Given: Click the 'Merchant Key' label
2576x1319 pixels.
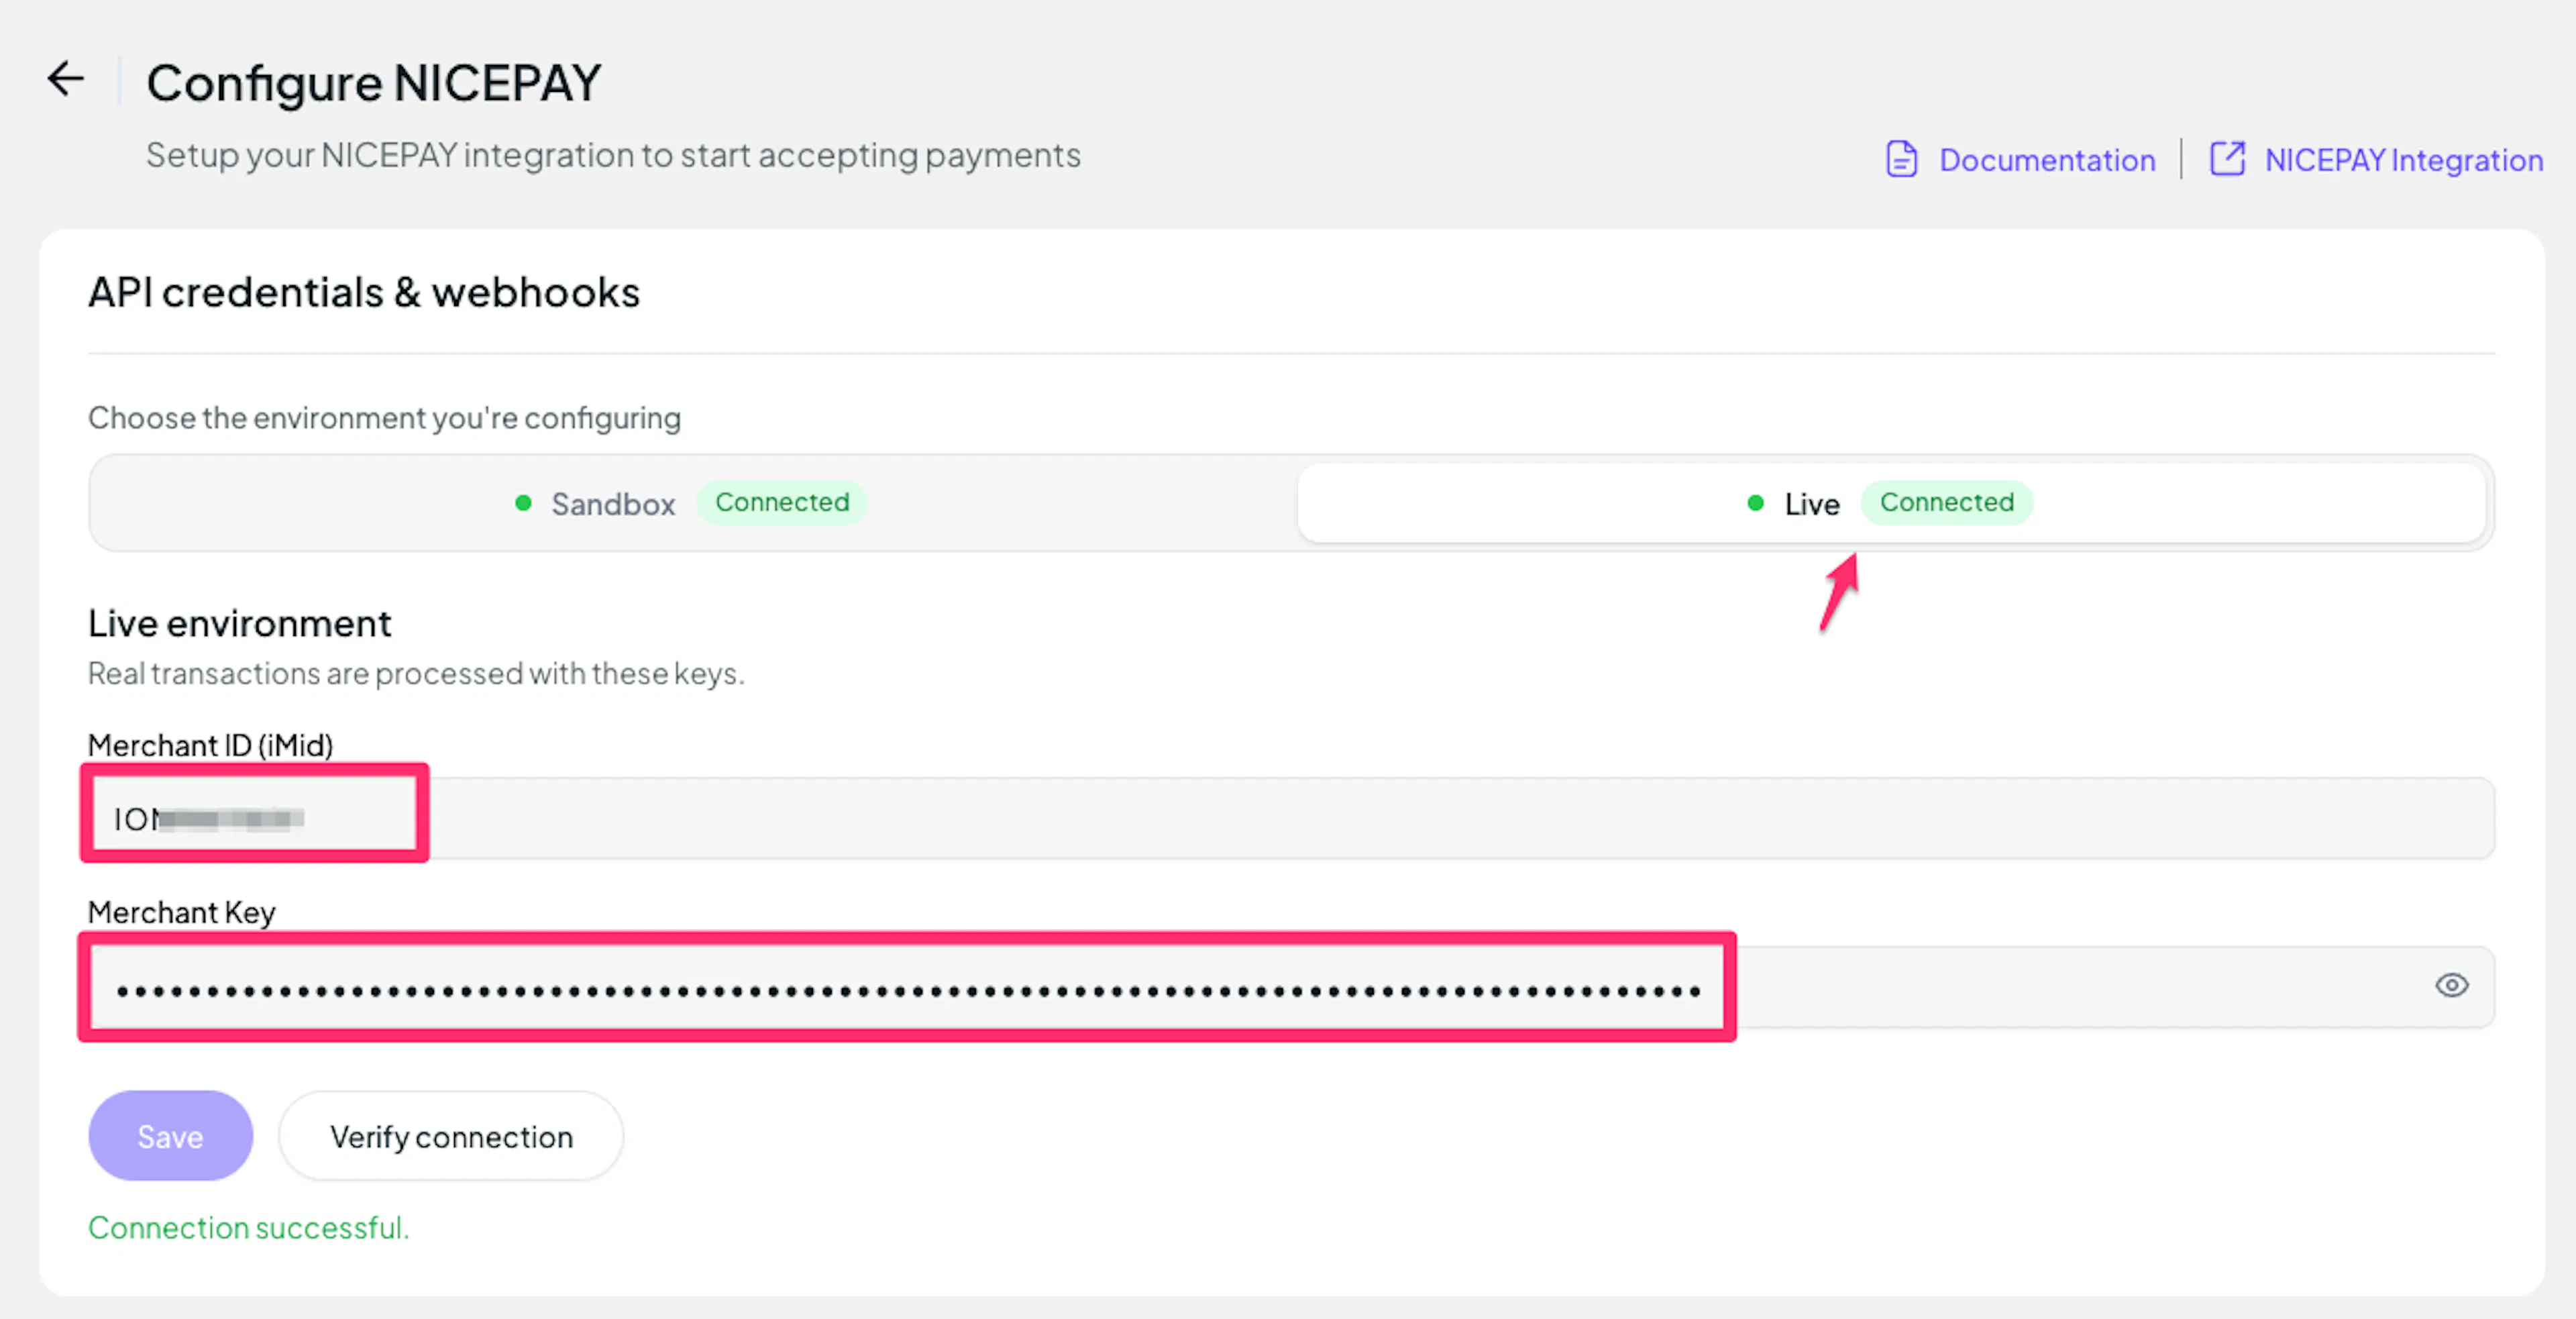Looking at the screenshot, I should (x=182, y=912).
